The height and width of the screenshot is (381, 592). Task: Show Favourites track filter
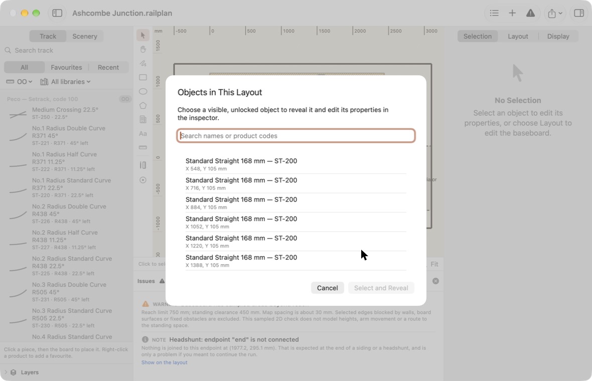click(66, 67)
